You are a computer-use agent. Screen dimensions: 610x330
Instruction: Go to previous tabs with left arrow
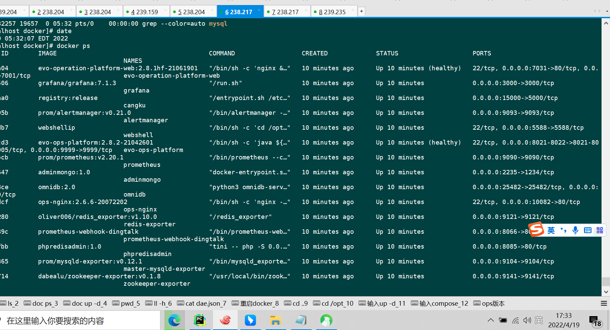(595, 11)
